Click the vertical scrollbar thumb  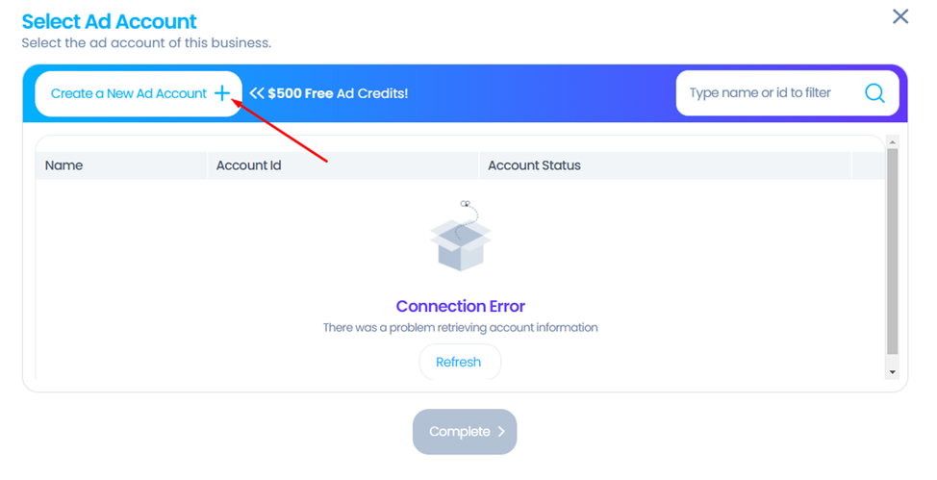point(892,251)
